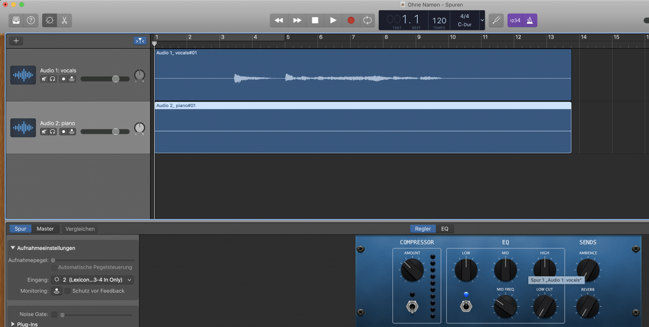The height and width of the screenshot is (327, 649).
Task: Click the red Record button
Action: tap(351, 20)
